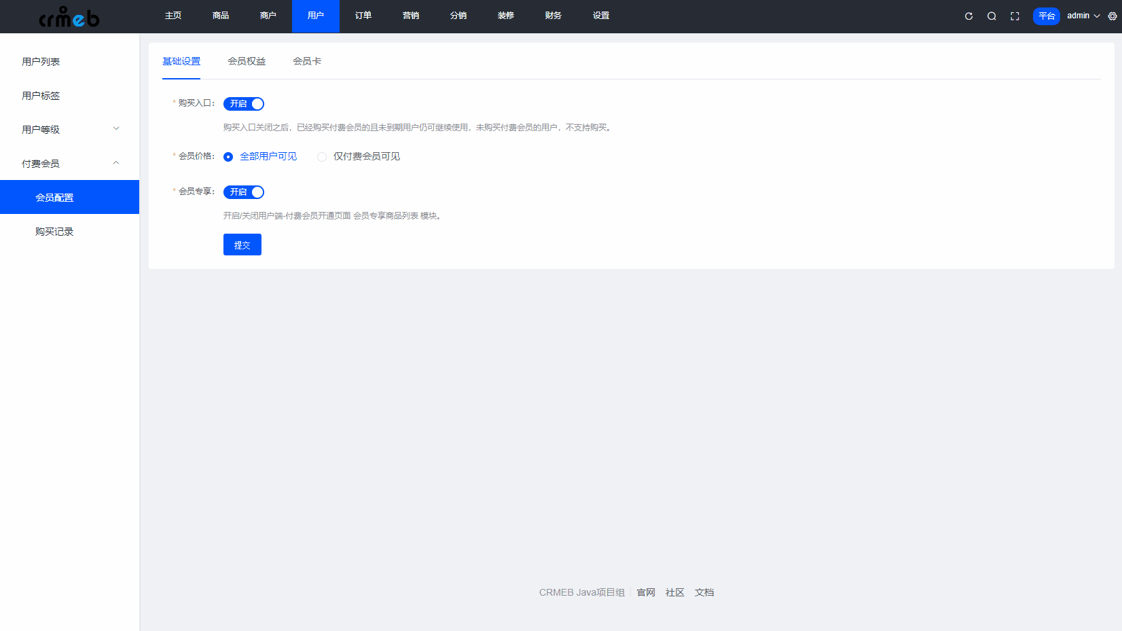The height and width of the screenshot is (631, 1122).
Task: Switch to the 会员卡 tab
Action: pyautogui.click(x=307, y=61)
